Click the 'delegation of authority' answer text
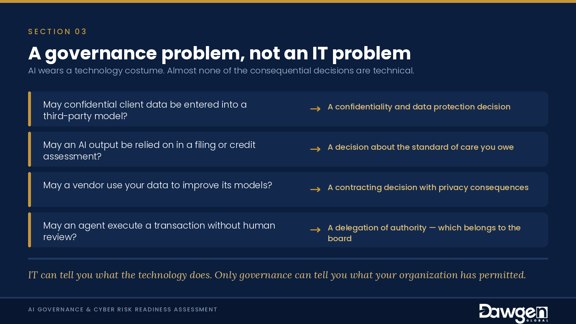This screenshot has height=324, width=576. coord(424,233)
